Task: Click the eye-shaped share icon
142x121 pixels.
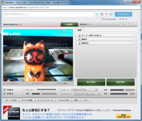Action: (106, 14)
